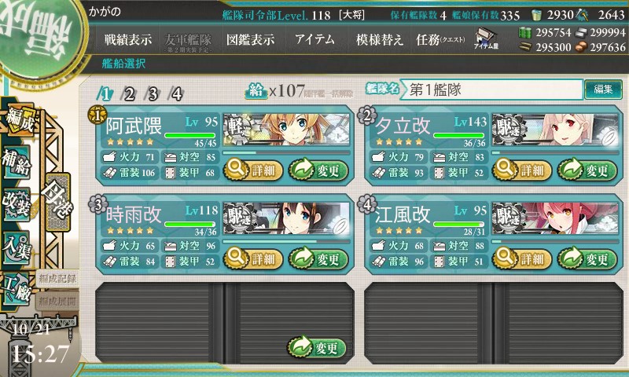The image size is (629, 377).
Task: Open the 工廠 (factory) sidebar icon
Action: point(17,288)
